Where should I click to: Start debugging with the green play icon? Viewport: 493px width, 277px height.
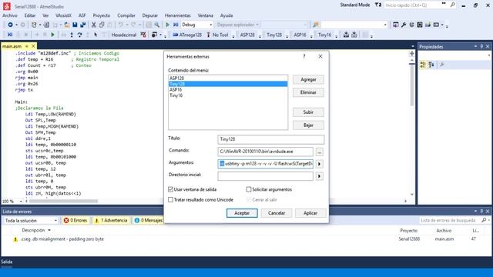[x=168, y=25]
